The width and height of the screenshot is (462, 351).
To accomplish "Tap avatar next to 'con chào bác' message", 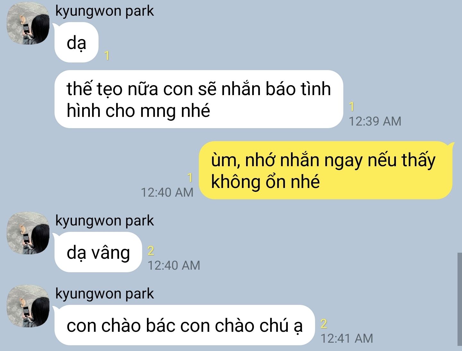I will 29,306.
